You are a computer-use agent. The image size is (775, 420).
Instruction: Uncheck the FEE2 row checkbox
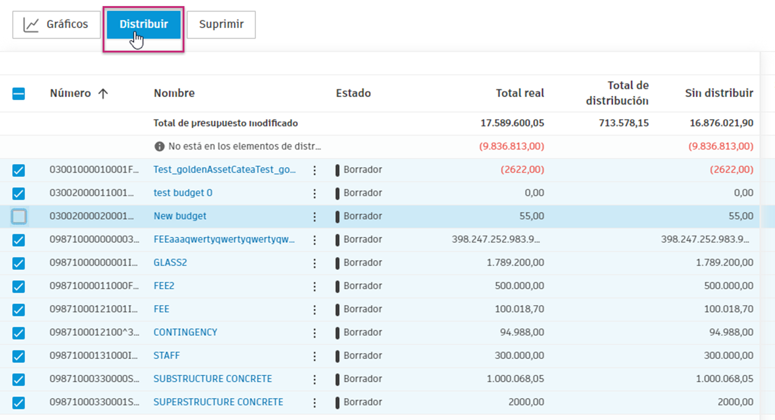pos(19,286)
